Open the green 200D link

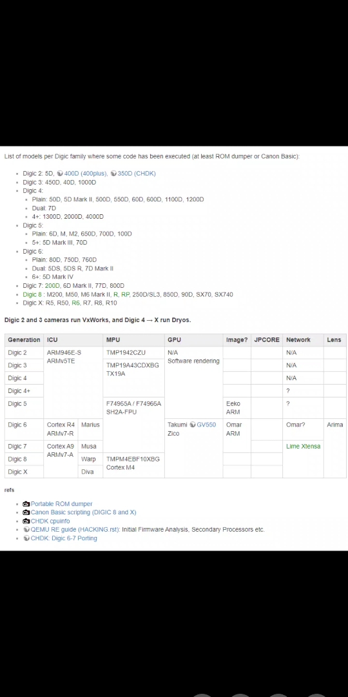coord(52,286)
